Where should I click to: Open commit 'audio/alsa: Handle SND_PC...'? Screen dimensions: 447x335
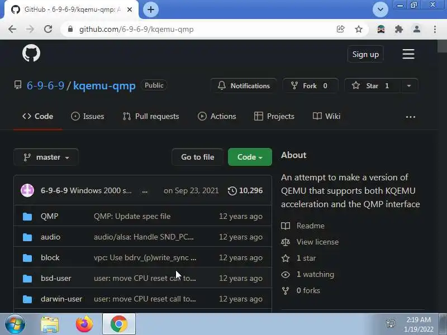pos(144,237)
